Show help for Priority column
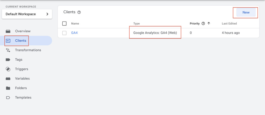 [203, 24]
